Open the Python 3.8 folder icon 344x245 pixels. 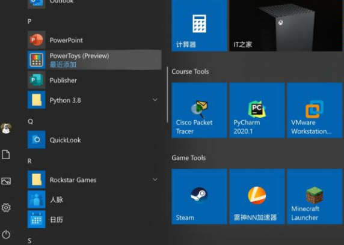37,100
